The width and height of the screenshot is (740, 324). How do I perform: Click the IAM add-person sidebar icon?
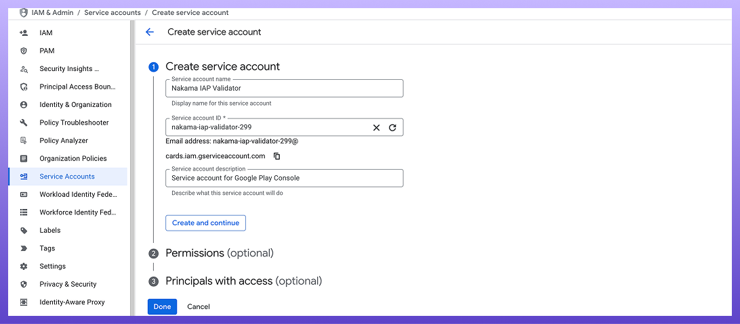coord(24,33)
